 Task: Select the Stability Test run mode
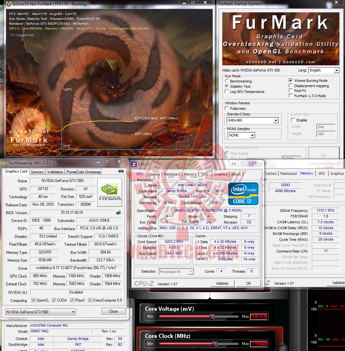227,86
